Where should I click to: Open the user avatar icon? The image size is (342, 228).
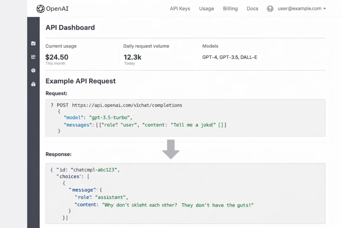270,9
